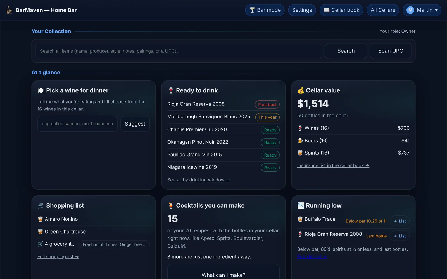Open the Reorder list link
The width and height of the screenshot is (447, 279).
(312, 257)
